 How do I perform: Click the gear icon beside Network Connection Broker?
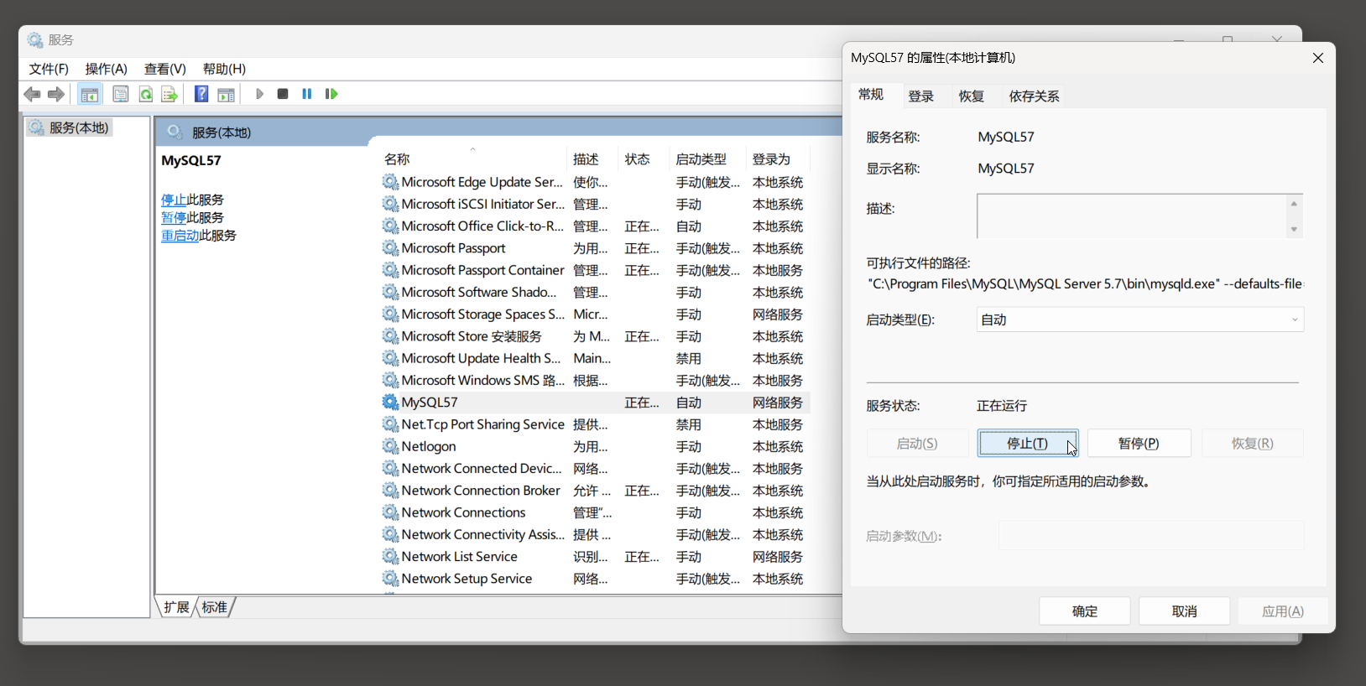[390, 491]
